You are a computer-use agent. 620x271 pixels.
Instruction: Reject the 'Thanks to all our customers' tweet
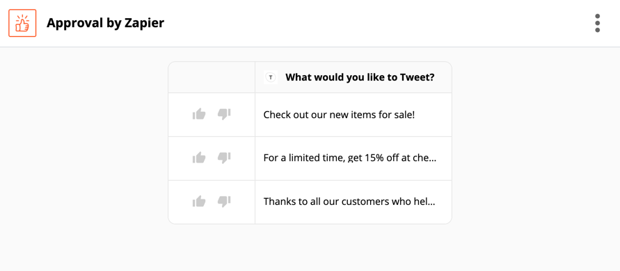click(x=224, y=202)
